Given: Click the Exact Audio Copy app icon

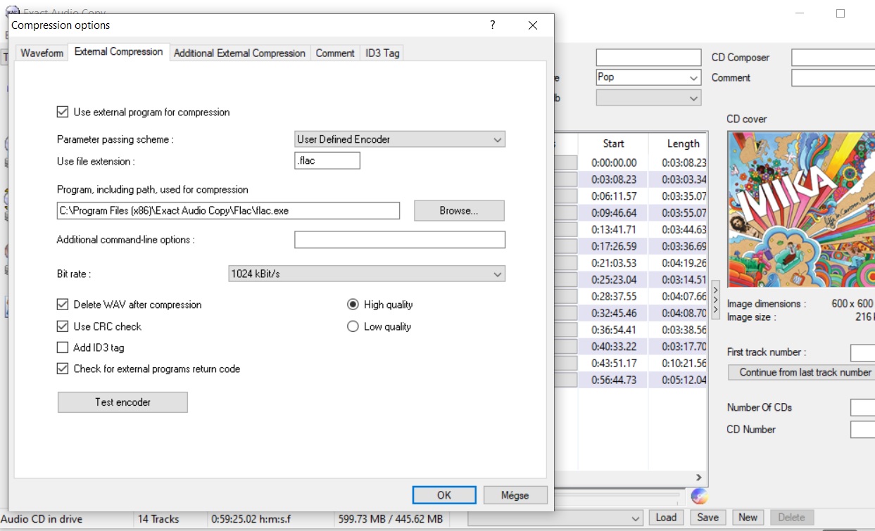Looking at the screenshot, I should point(12,12).
